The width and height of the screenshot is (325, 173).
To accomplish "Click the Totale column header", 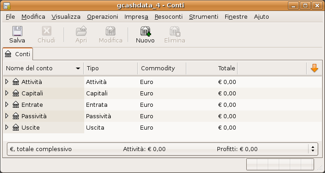I will pos(211,68).
